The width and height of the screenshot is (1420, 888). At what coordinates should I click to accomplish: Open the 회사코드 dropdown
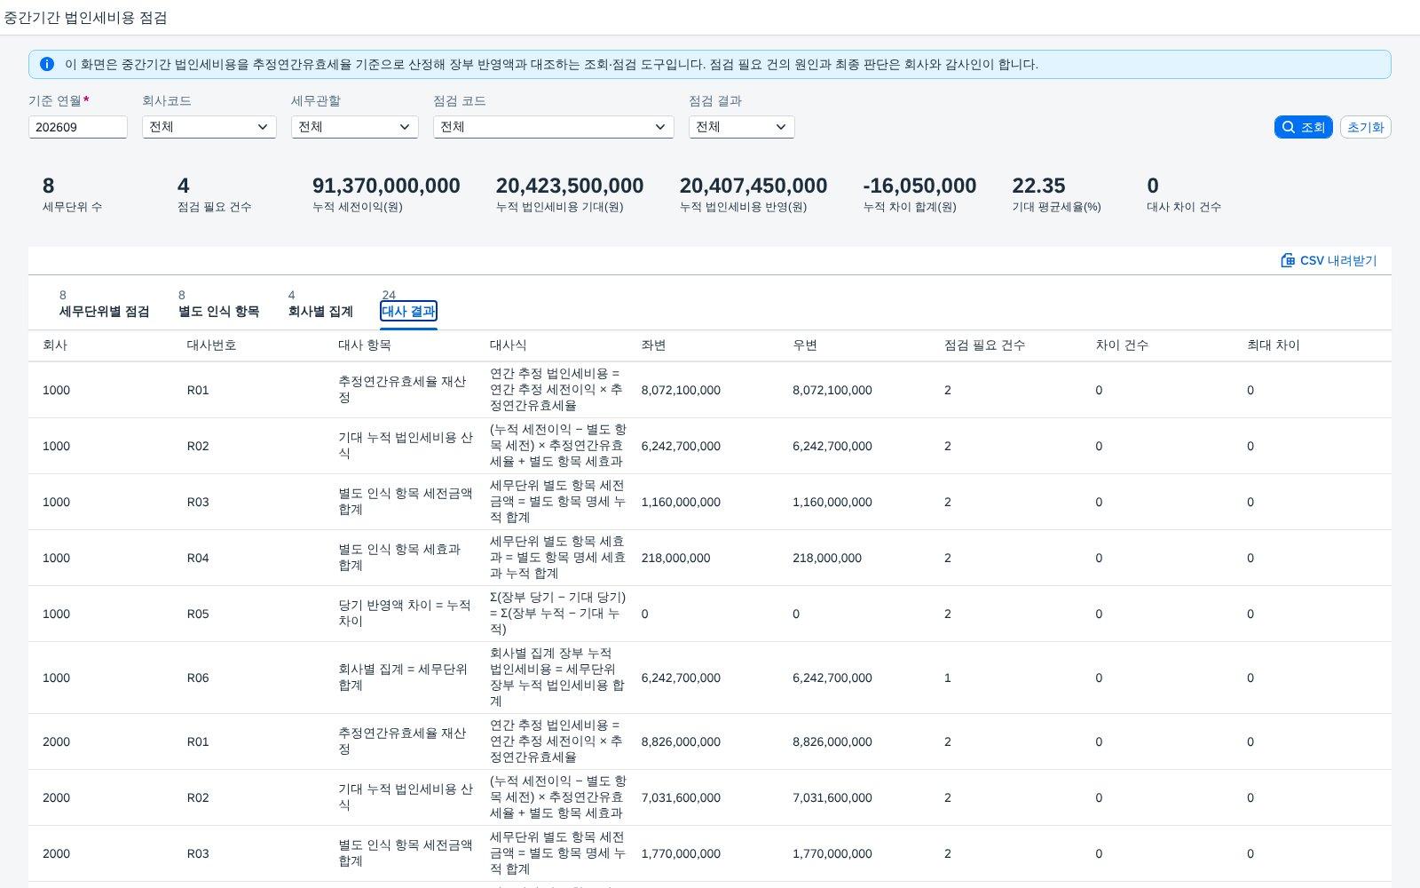pos(209,127)
